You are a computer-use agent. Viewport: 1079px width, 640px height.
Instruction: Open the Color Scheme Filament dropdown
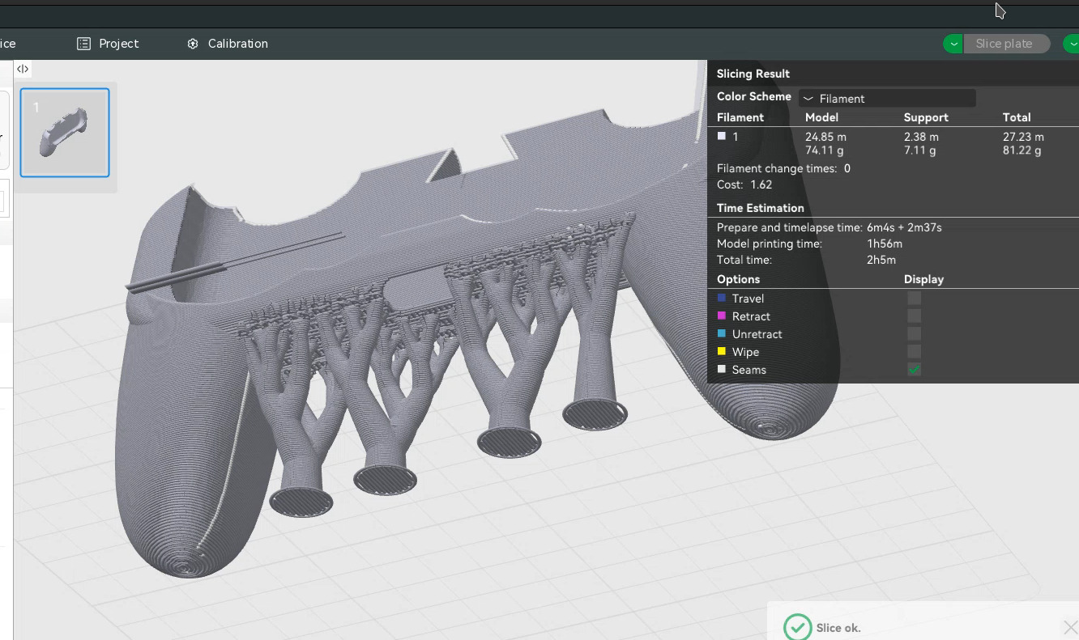(x=886, y=99)
